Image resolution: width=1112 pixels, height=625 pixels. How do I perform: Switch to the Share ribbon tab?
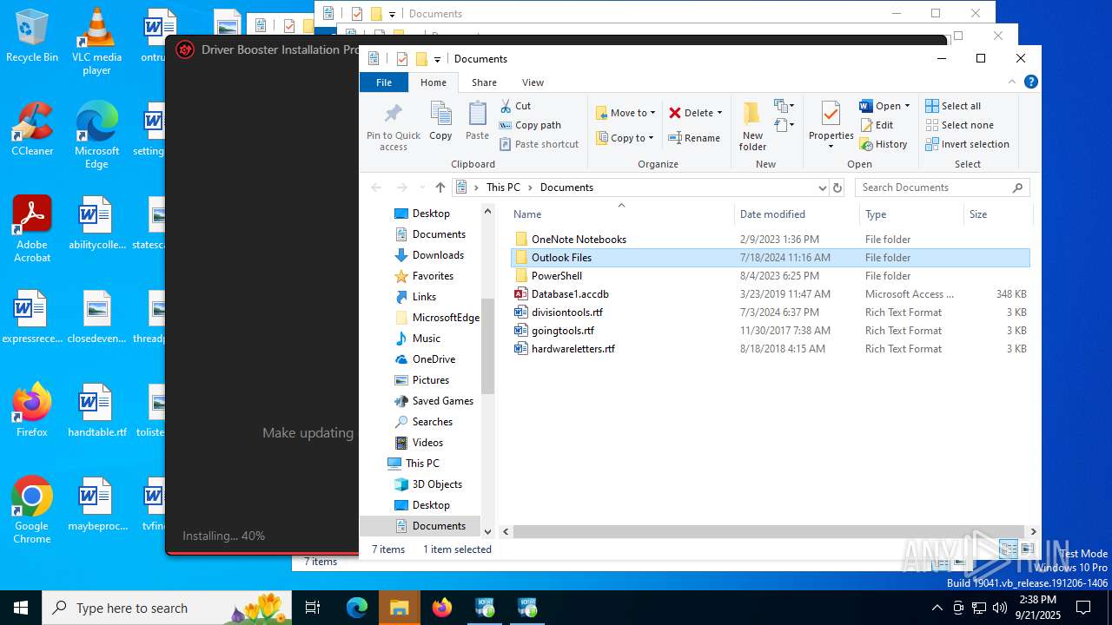pyautogui.click(x=484, y=82)
